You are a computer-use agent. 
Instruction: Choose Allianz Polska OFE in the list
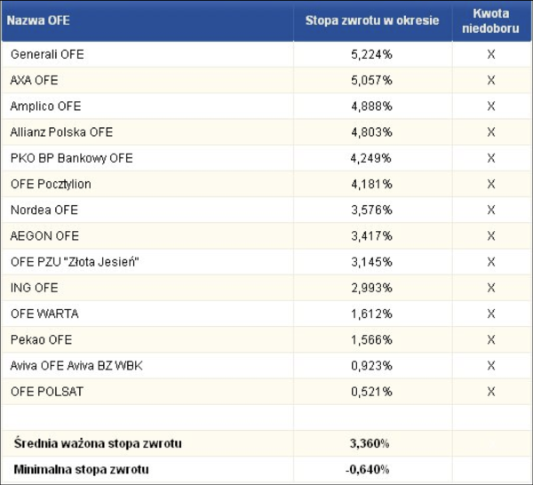point(61,132)
